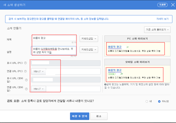Image resolution: width=176 pixels, height=123 pixels.
Task: Select the 아니오 radio option
Action: 159,101
